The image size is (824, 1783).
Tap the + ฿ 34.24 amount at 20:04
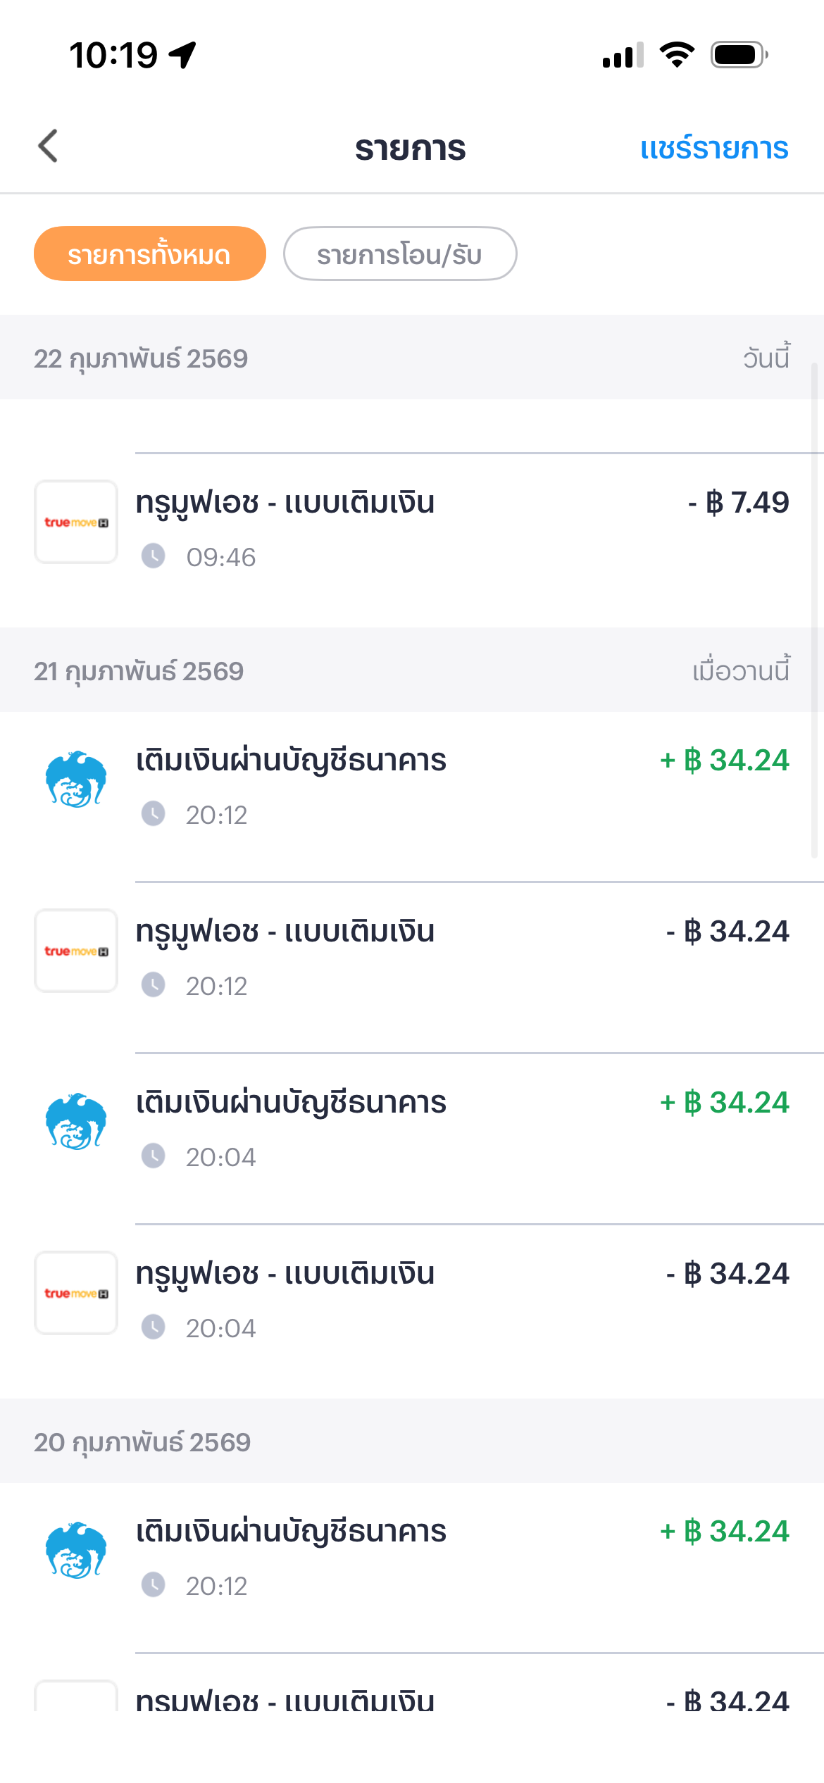(x=724, y=1103)
